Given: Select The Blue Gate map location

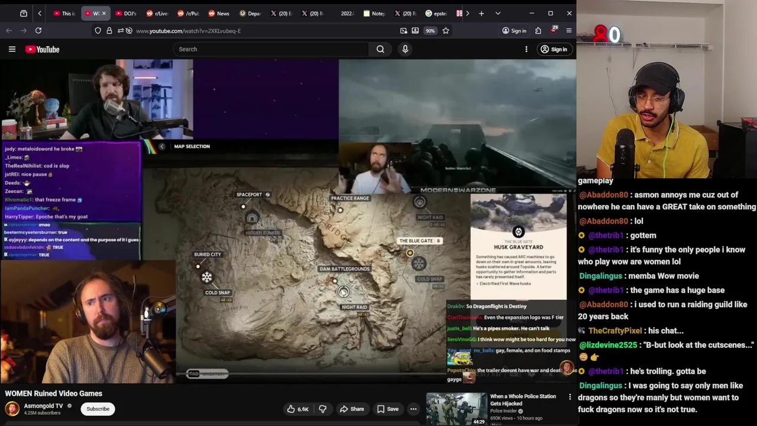Looking at the screenshot, I should point(419,241).
